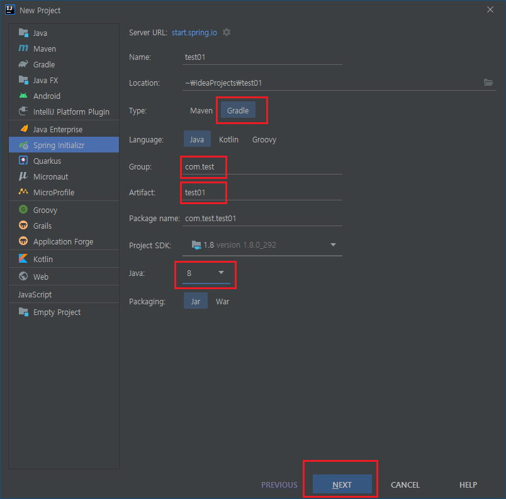This screenshot has height=499, width=506.
Task: Click the Quarkus icon
Action: [x=23, y=161]
